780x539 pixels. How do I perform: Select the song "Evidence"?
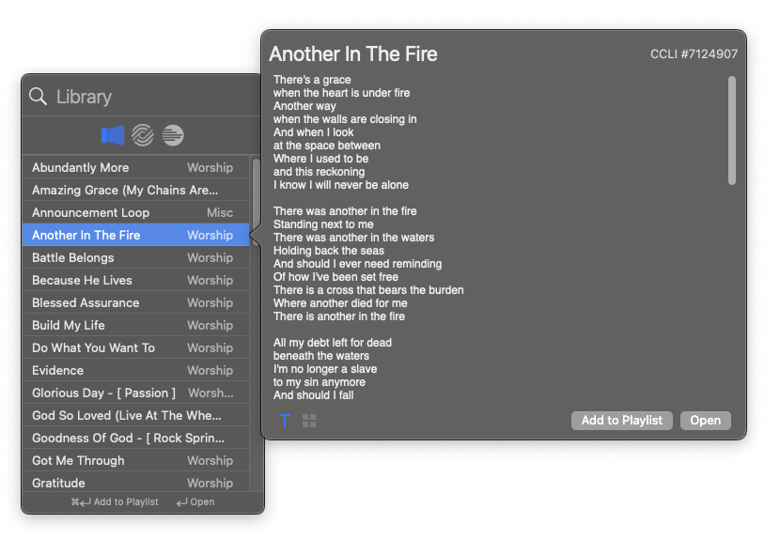135,370
